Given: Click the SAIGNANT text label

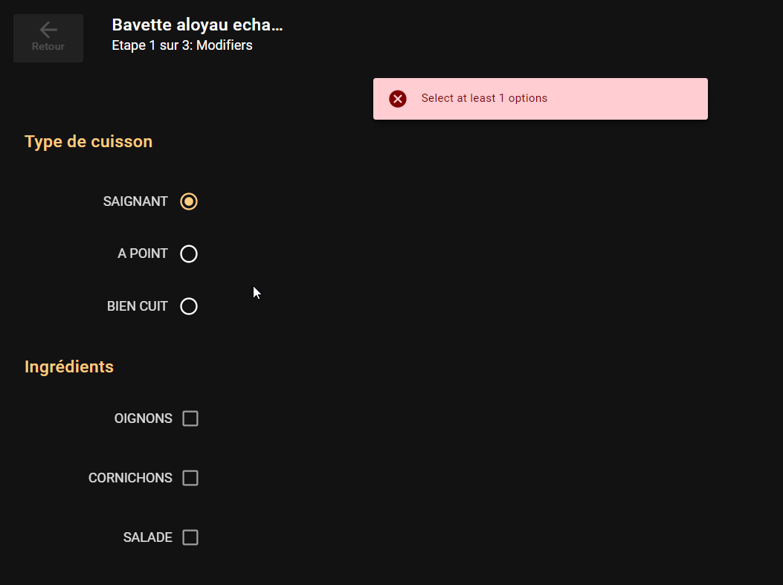Looking at the screenshot, I should click(135, 201).
